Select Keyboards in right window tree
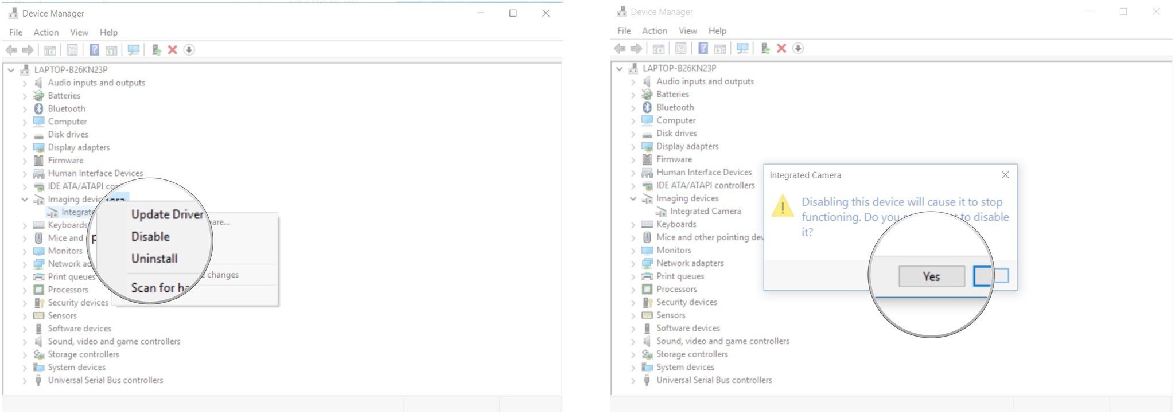 (676, 224)
